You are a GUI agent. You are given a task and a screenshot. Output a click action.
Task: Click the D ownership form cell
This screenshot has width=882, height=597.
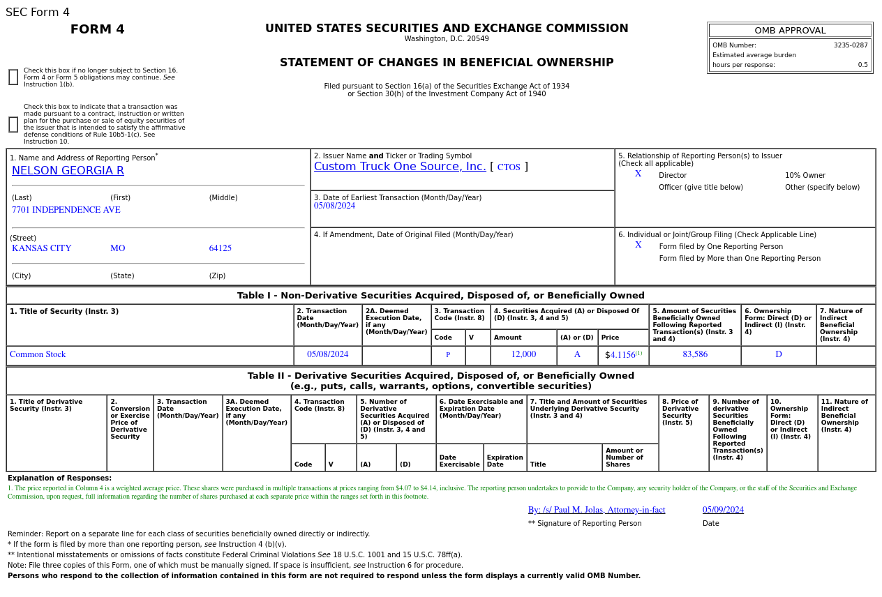pyautogui.click(x=779, y=354)
